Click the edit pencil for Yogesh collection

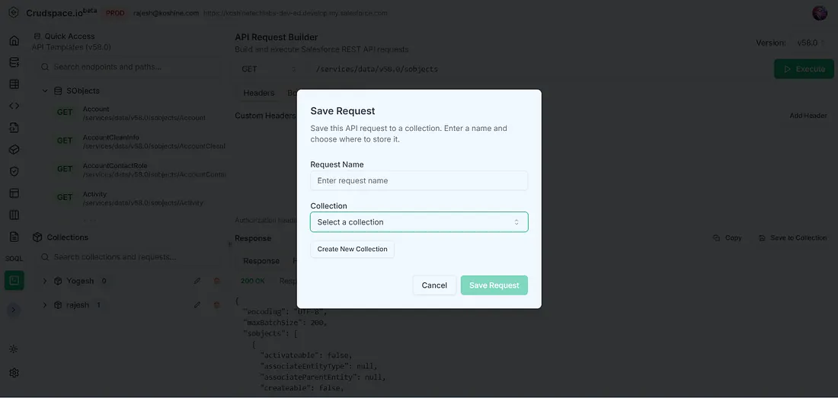click(197, 281)
